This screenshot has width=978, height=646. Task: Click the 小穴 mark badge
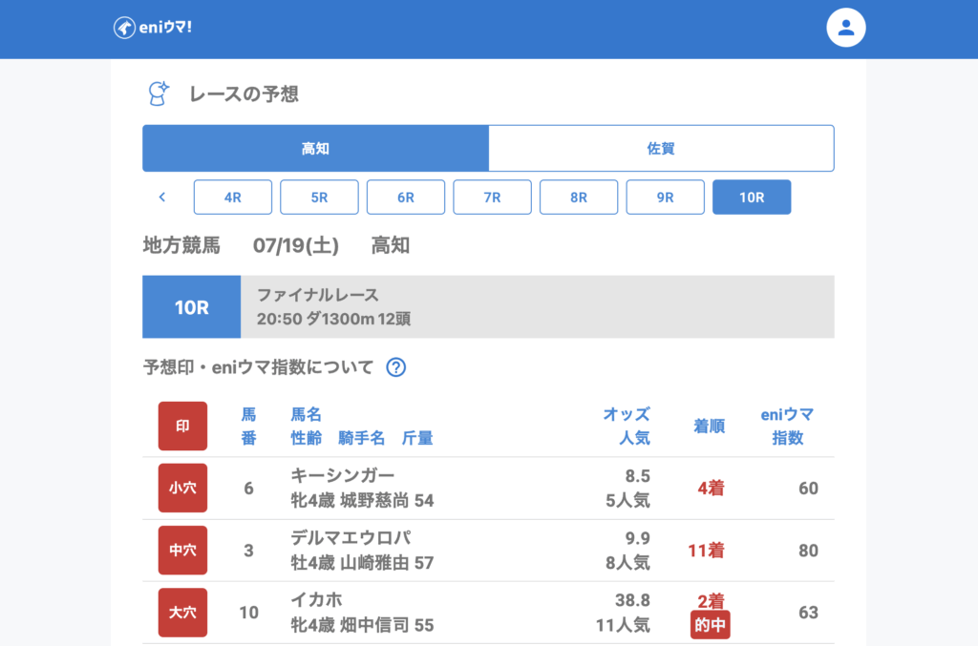182,489
